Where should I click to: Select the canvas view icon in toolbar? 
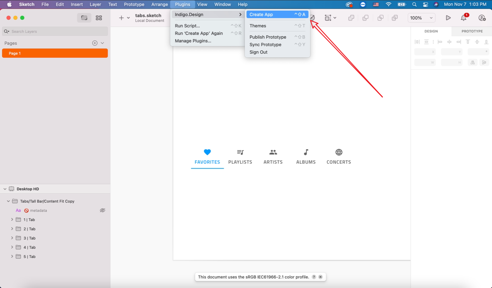click(x=84, y=18)
